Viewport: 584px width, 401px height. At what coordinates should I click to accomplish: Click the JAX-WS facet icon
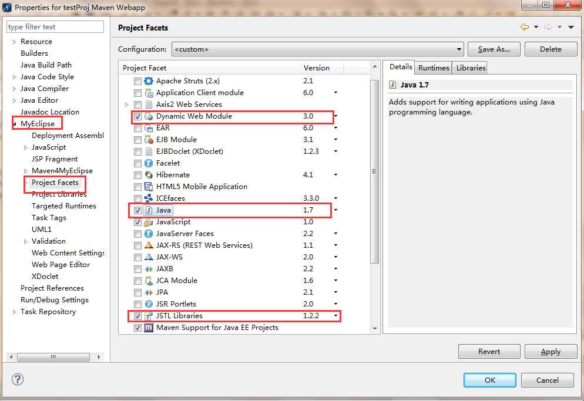pyautogui.click(x=149, y=257)
